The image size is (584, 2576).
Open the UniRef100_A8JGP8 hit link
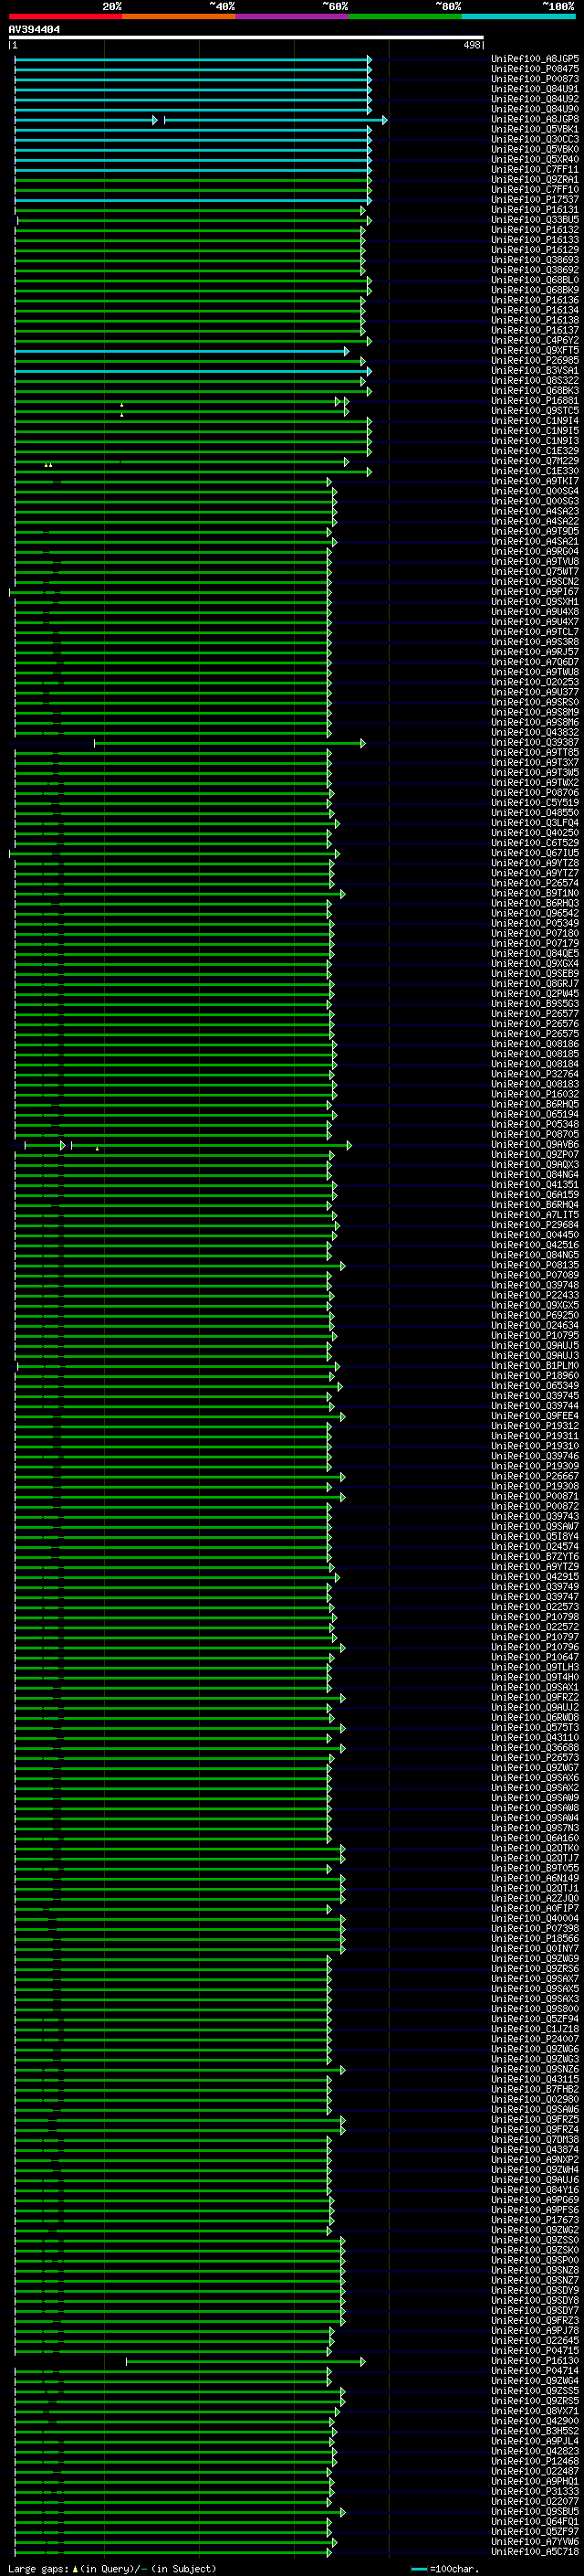pos(535,119)
